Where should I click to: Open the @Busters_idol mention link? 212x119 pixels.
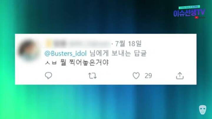[66, 53]
